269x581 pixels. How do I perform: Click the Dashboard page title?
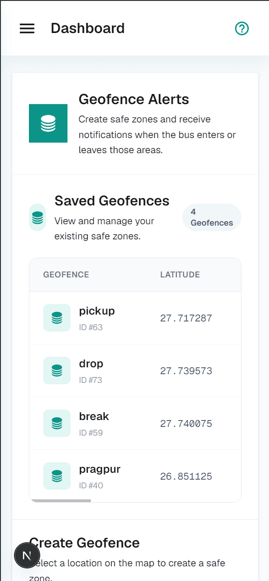point(88,28)
